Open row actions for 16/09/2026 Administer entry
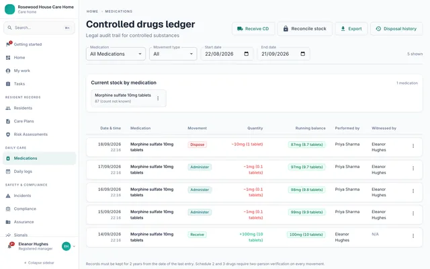This screenshot has height=269, width=430. (x=413, y=191)
